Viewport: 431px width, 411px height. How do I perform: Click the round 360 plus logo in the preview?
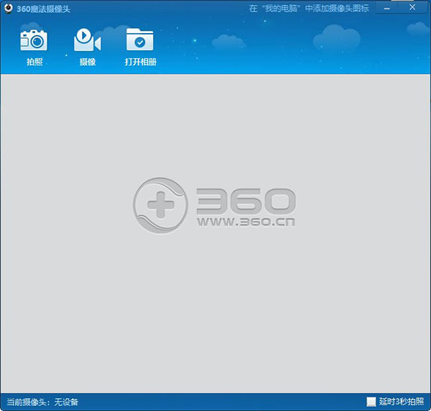[x=160, y=204]
